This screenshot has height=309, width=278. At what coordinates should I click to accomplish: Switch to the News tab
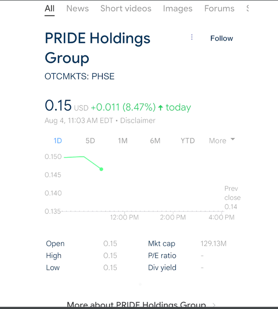pos(78,9)
